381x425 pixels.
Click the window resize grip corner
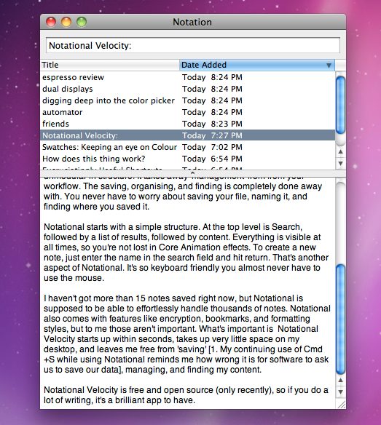[x=342, y=405]
